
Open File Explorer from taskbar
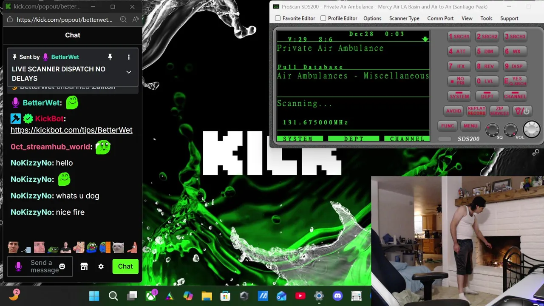[x=207, y=296]
